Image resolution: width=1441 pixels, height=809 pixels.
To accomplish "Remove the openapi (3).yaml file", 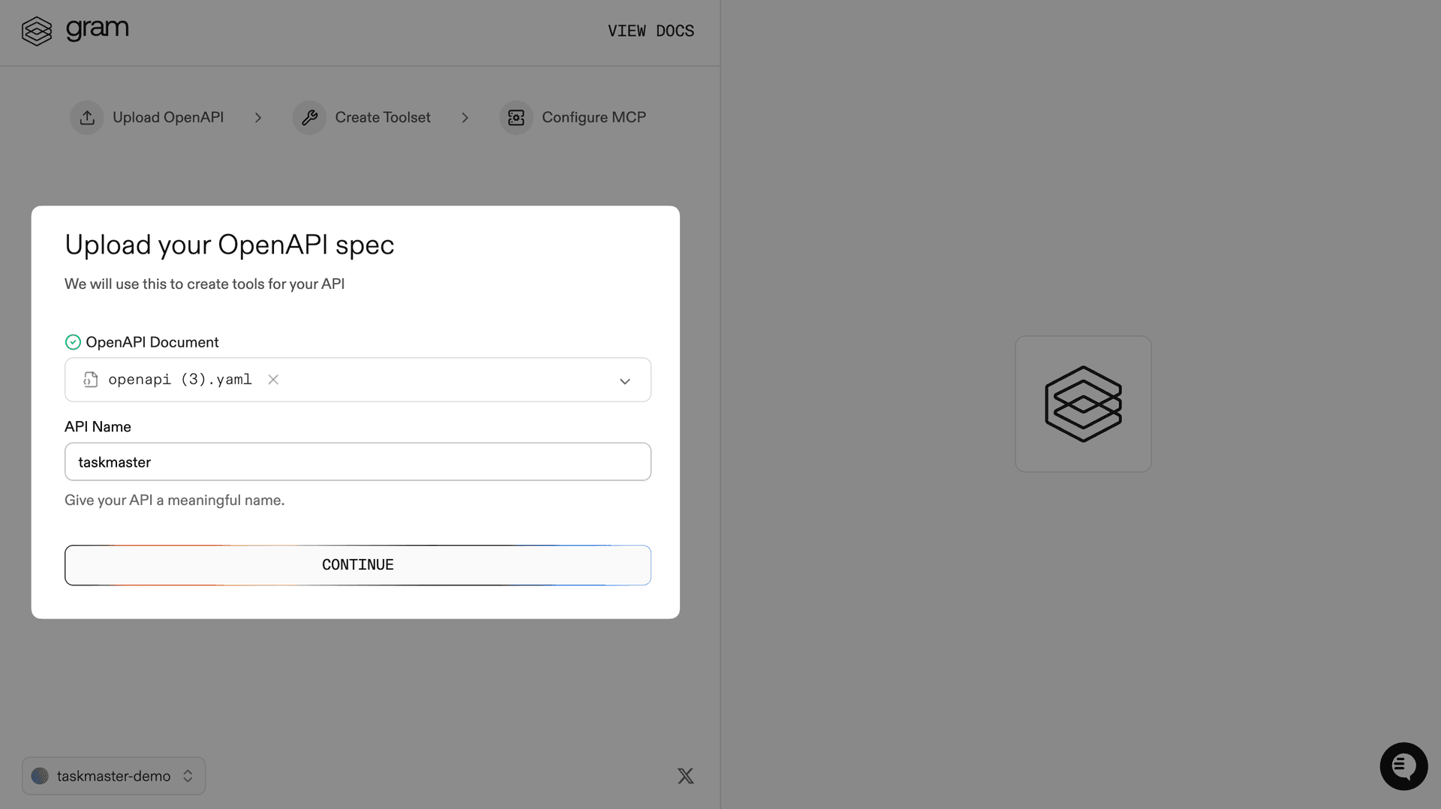I will point(272,380).
